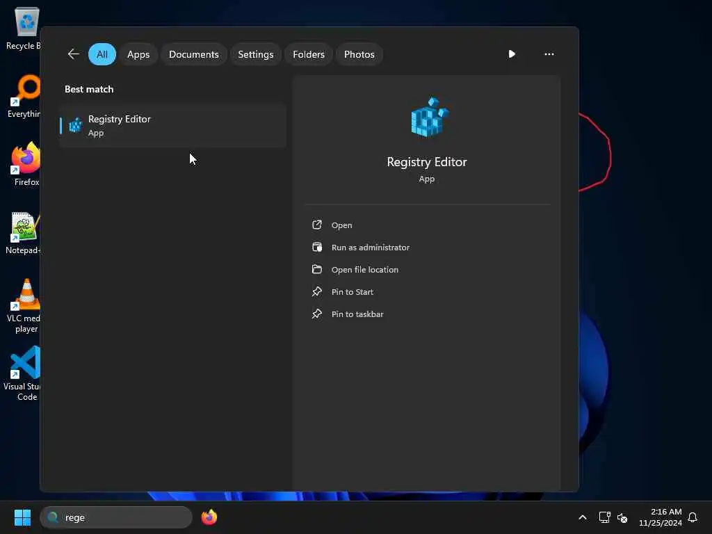Open the clock showing 2:16 AM

tap(661, 517)
